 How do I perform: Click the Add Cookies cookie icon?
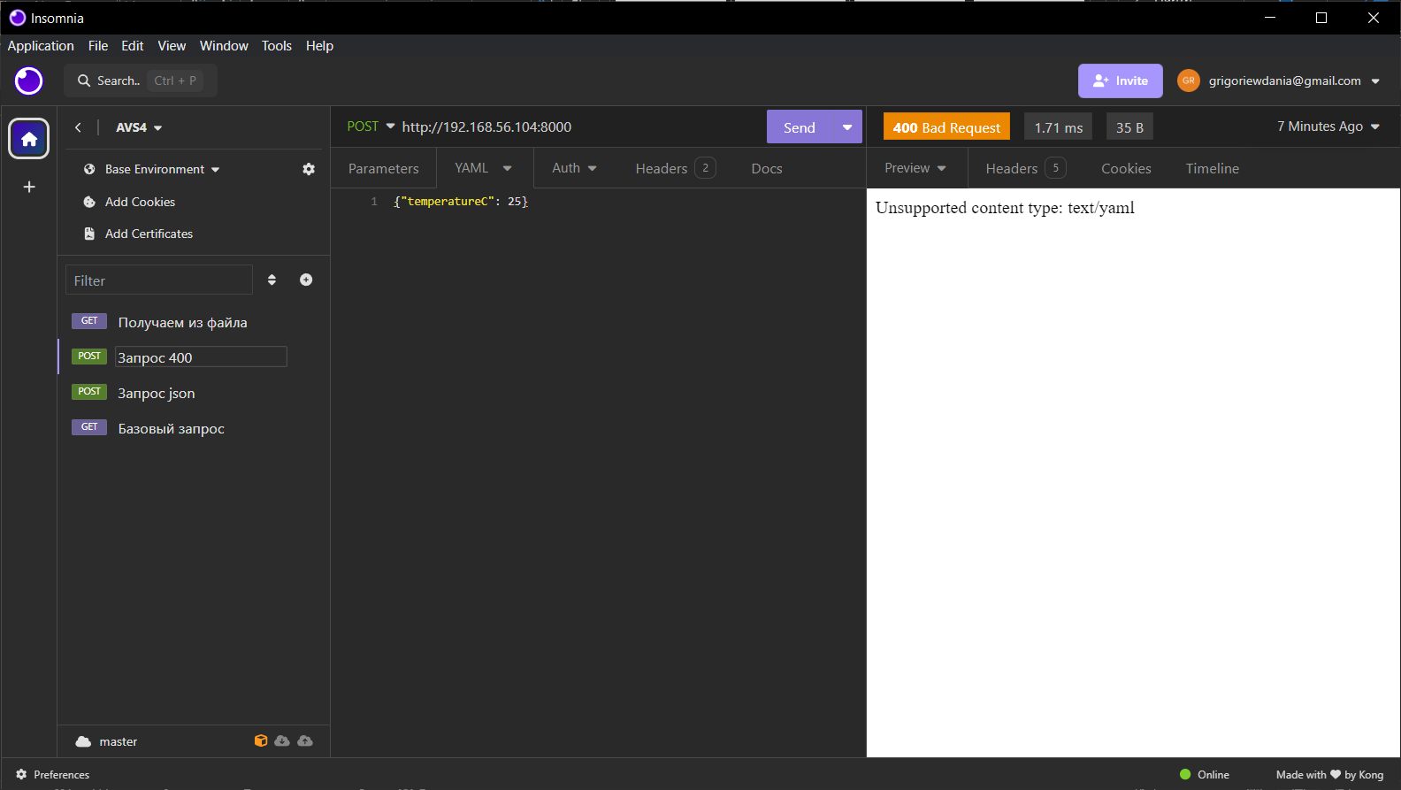[x=89, y=202]
